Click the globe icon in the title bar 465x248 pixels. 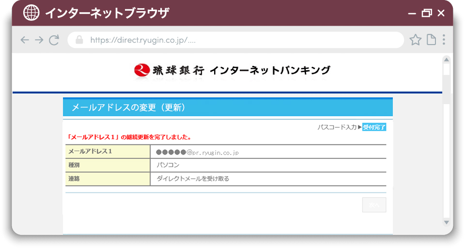pos(31,13)
